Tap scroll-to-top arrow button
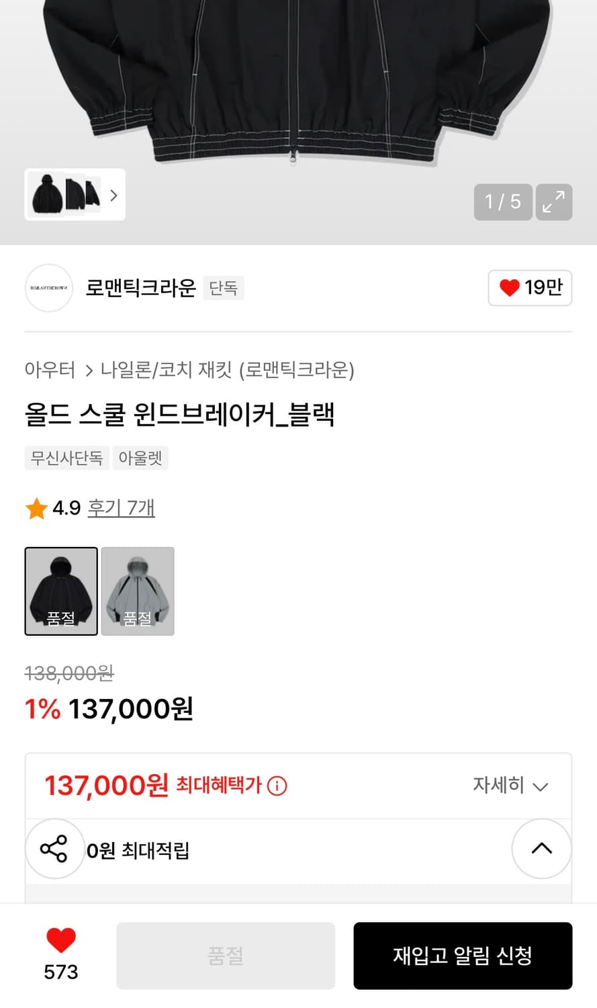This screenshot has width=597, height=1008. tap(541, 849)
